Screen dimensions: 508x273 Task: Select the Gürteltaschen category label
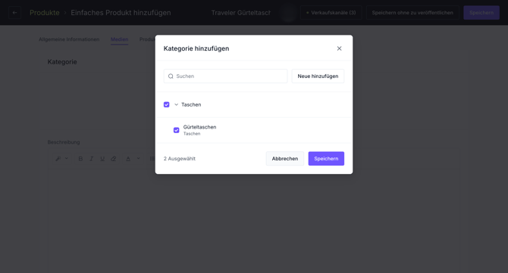pos(199,127)
